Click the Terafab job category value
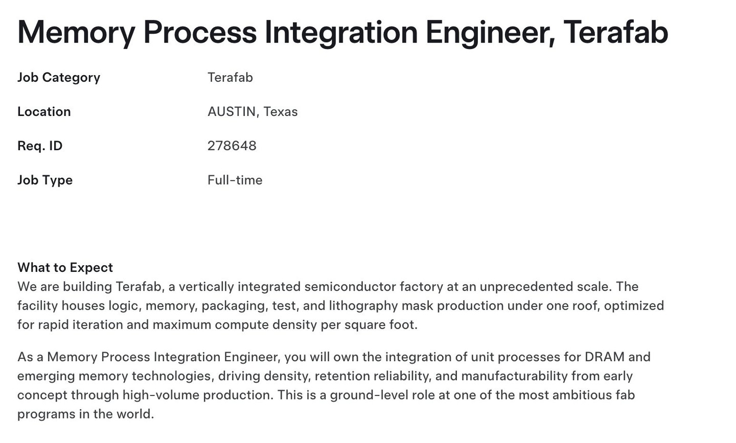This screenshot has height=443, width=736. click(230, 77)
